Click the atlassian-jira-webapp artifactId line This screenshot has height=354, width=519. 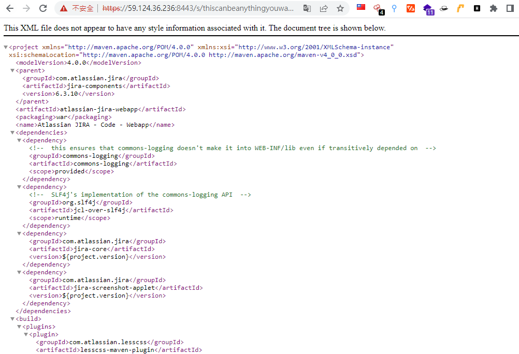click(x=100, y=110)
